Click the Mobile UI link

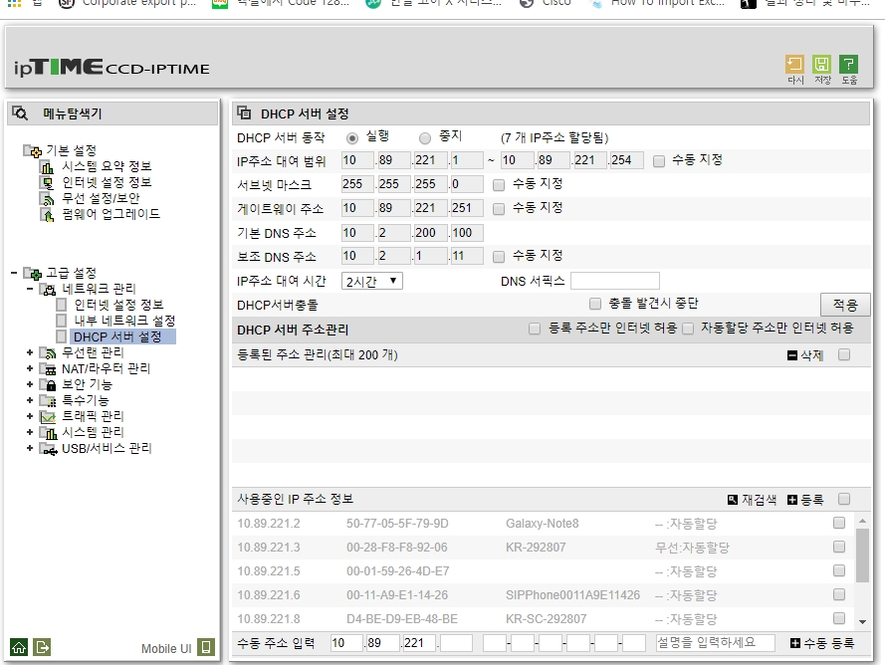click(x=166, y=649)
